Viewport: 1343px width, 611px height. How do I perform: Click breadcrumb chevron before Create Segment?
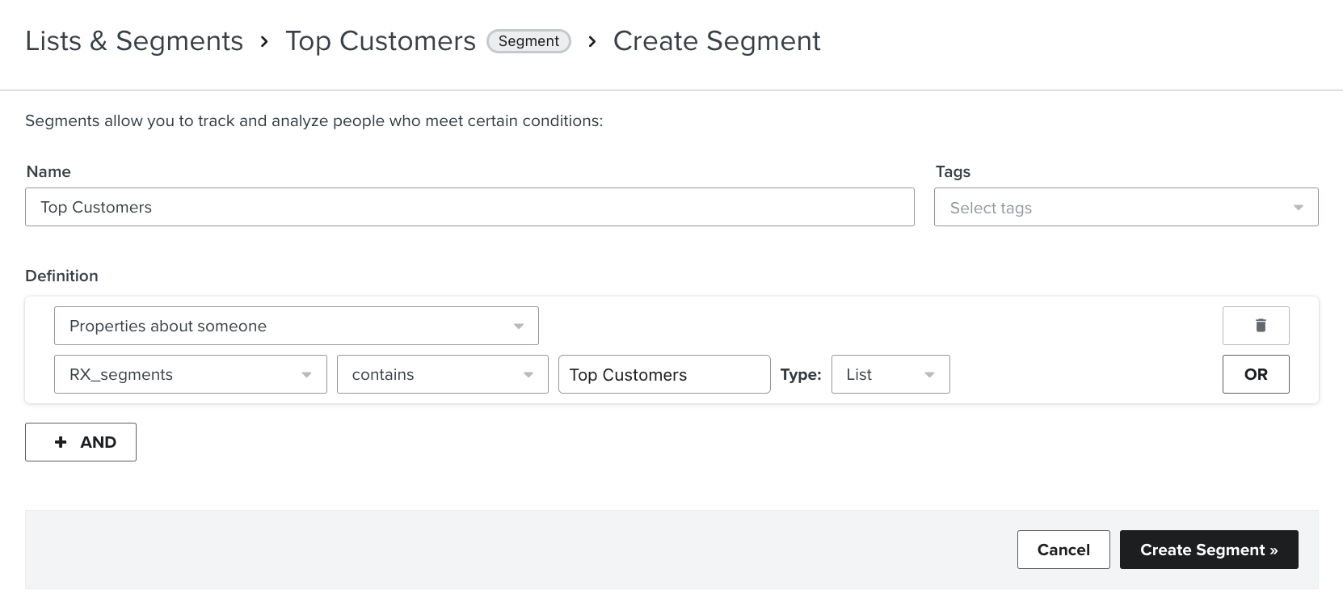tap(592, 41)
